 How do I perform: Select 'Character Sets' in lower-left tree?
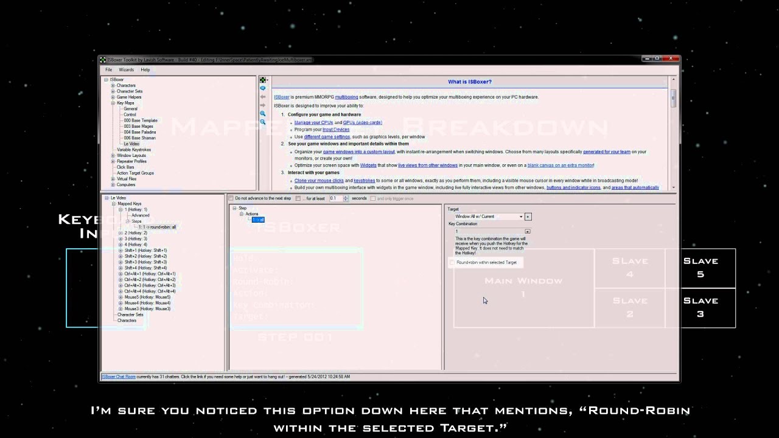[x=130, y=315]
